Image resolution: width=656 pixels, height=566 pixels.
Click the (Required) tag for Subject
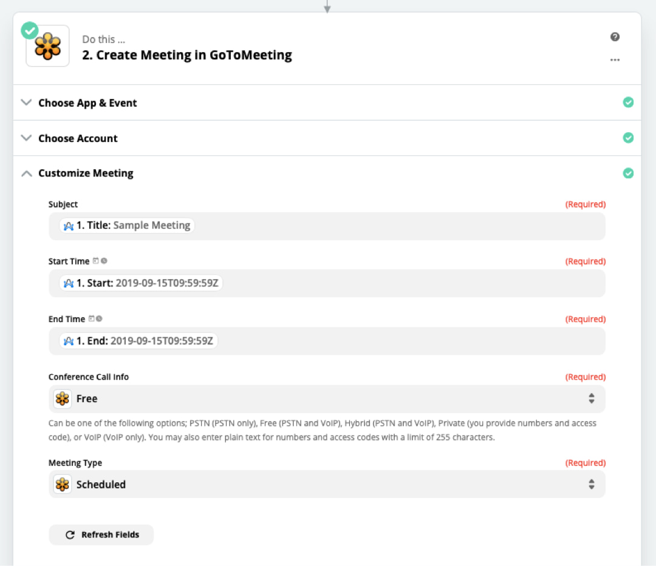pyautogui.click(x=586, y=204)
